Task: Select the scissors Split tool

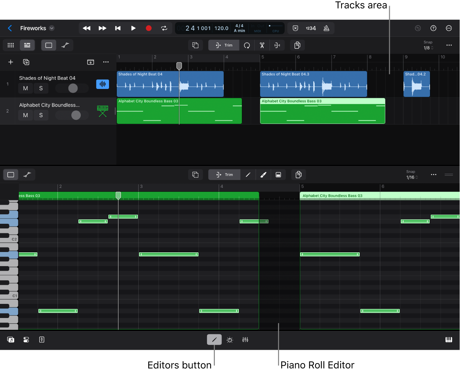Action: point(262,45)
